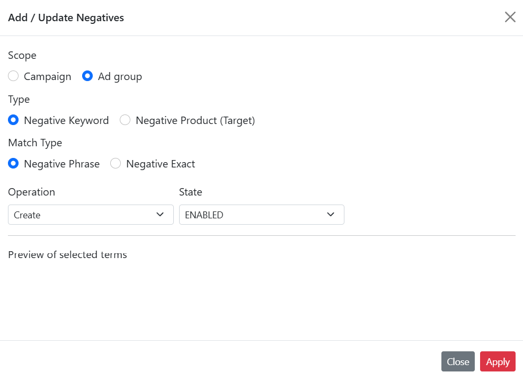Viewport: 523px width, 381px height.
Task: Close the dialog with the X icon
Action: (510, 17)
